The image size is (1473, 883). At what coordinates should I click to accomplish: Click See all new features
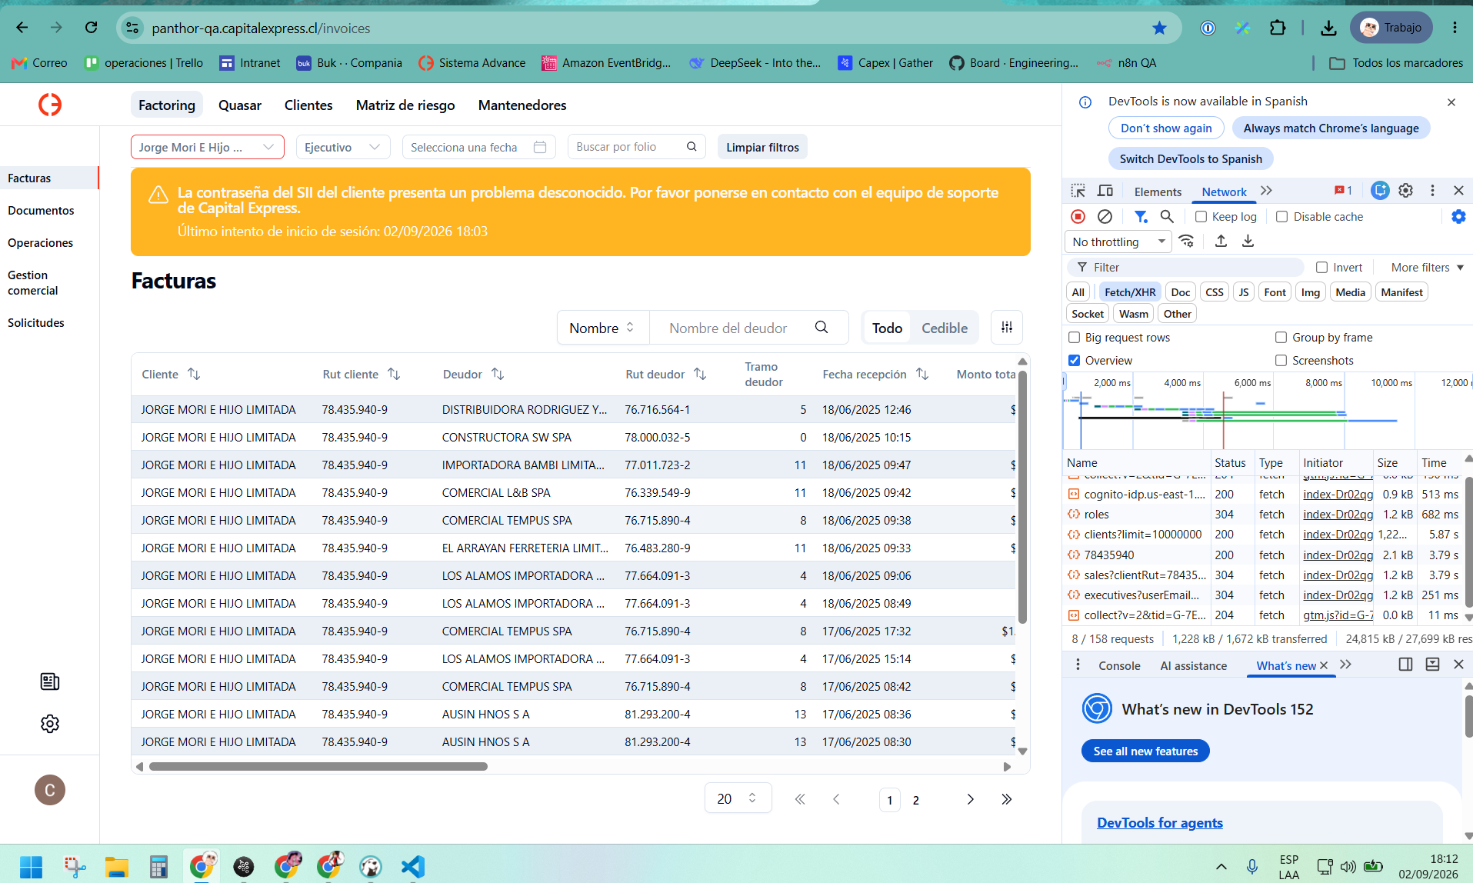[x=1145, y=751]
